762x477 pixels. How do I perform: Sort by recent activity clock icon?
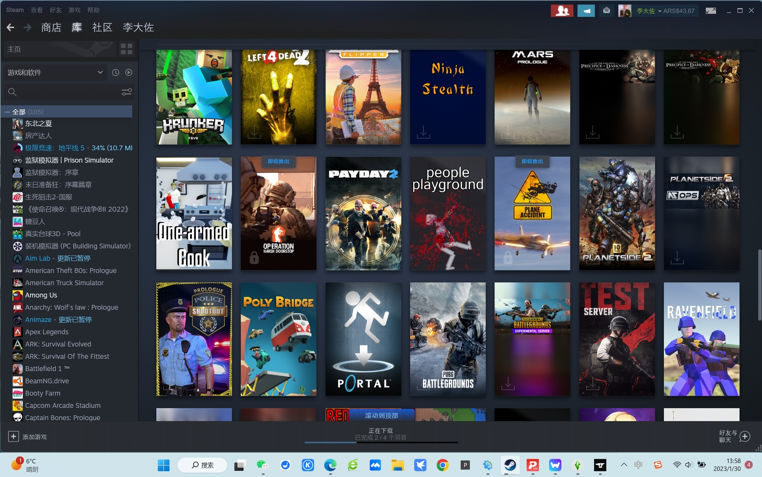tap(116, 73)
